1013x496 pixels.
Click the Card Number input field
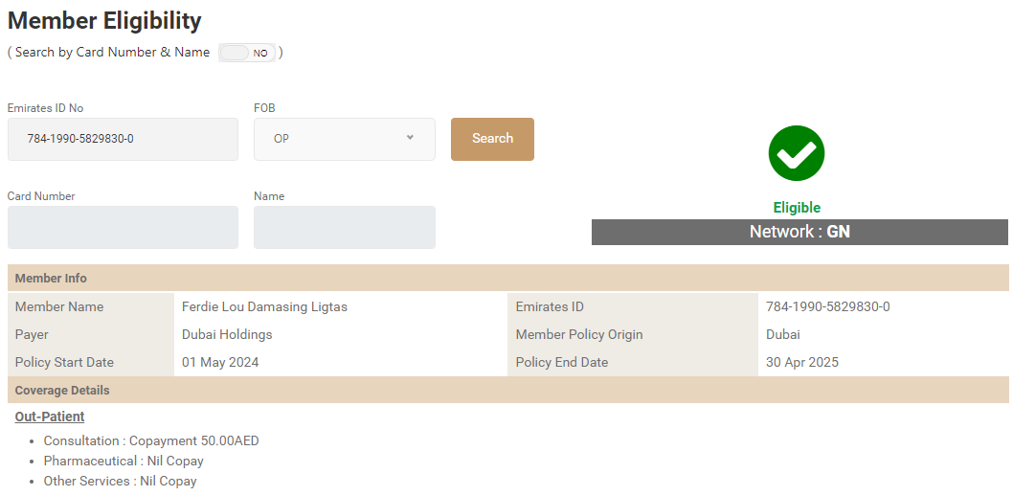123,227
